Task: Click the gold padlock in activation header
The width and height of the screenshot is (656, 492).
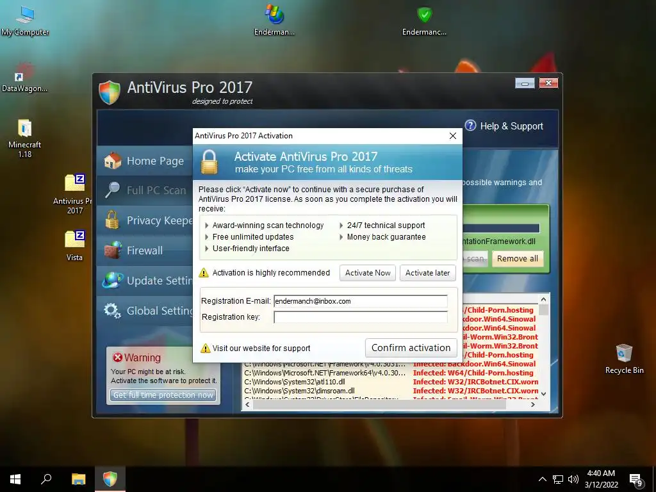Action: pos(209,162)
